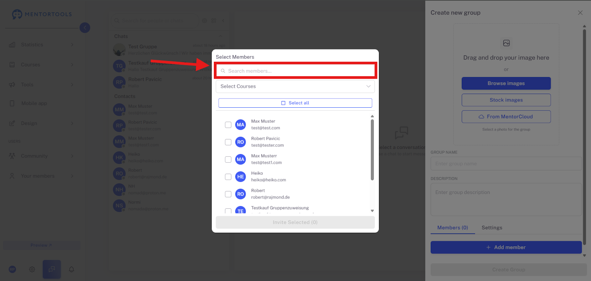This screenshot has height=281, width=591.
Task: Expand the Design menu chevron
Action: 72,123
